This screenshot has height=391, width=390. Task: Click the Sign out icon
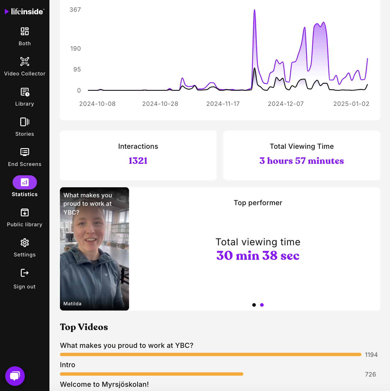tap(25, 273)
